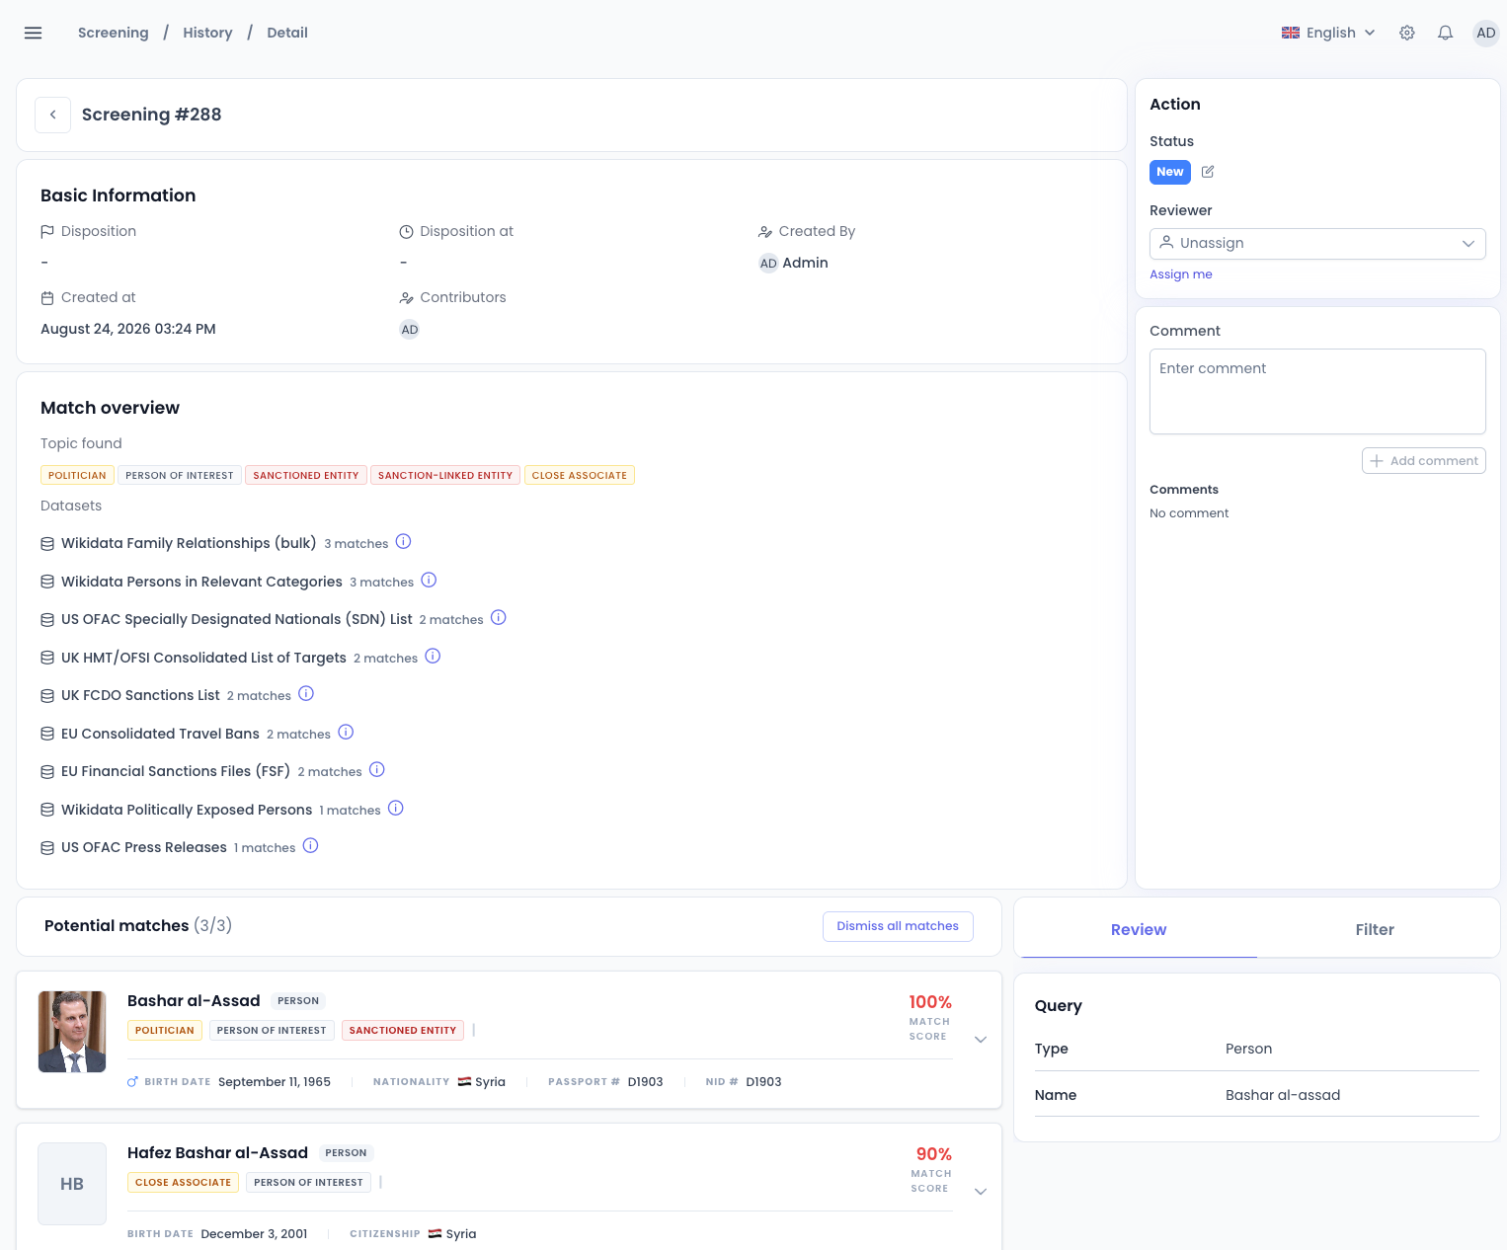Show info for UK HMT/OFSI Consolidated List
1507x1250 pixels.
pos(433,657)
